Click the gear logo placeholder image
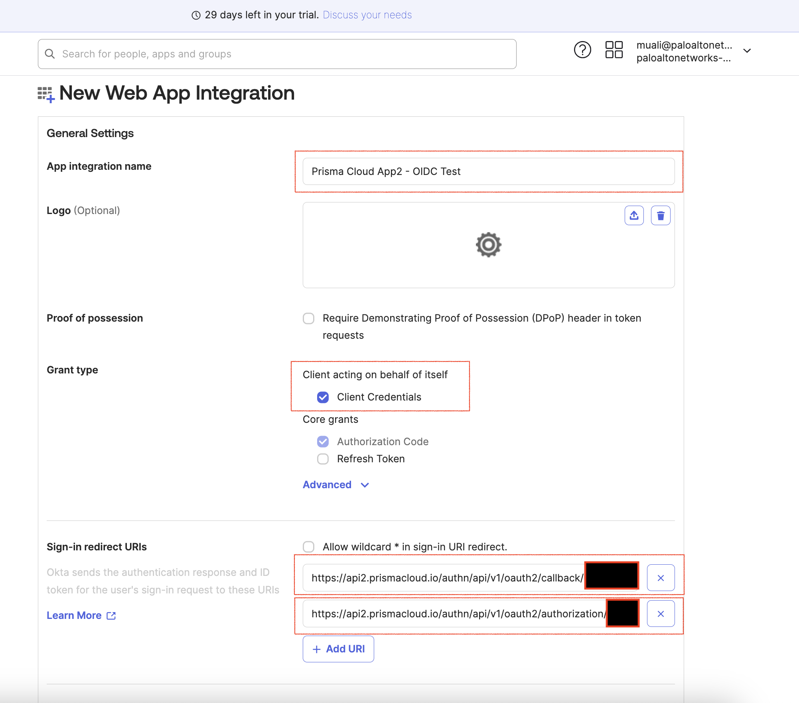The width and height of the screenshot is (799, 703). (488, 245)
